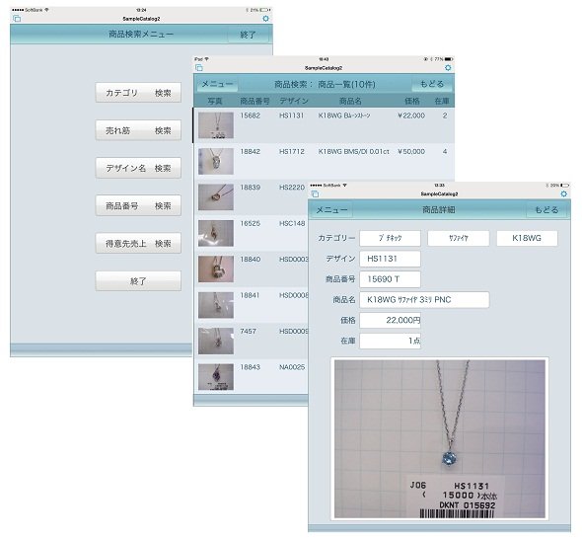Click カテゴリ 検索 button
The height and width of the screenshot is (538, 582).
click(x=138, y=93)
